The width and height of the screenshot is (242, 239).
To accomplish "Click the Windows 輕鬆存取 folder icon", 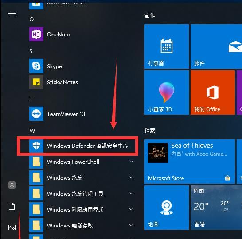I will click(x=36, y=225).
